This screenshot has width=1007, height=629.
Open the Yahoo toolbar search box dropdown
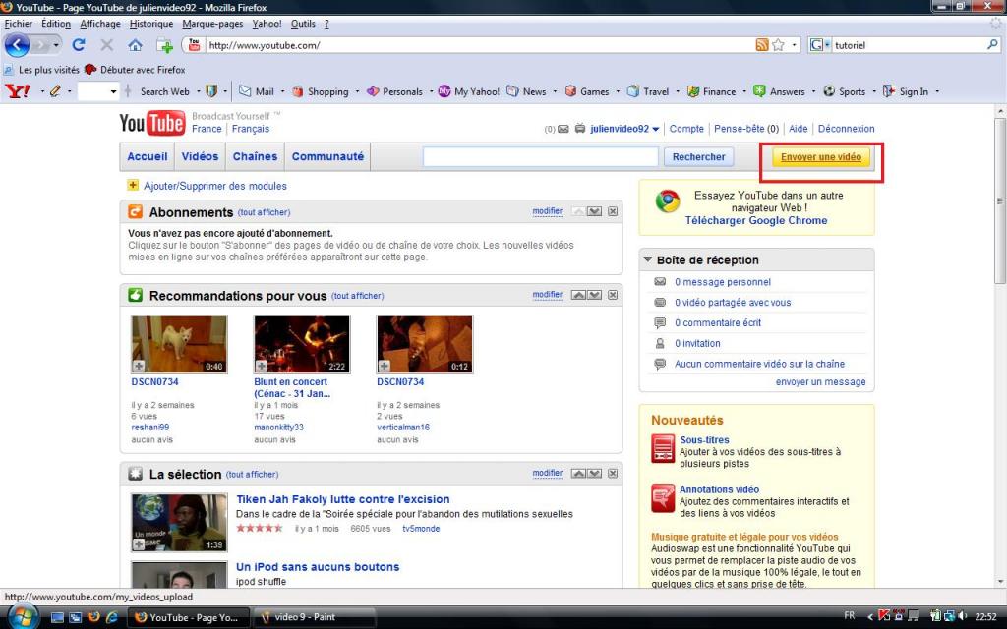(114, 91)
